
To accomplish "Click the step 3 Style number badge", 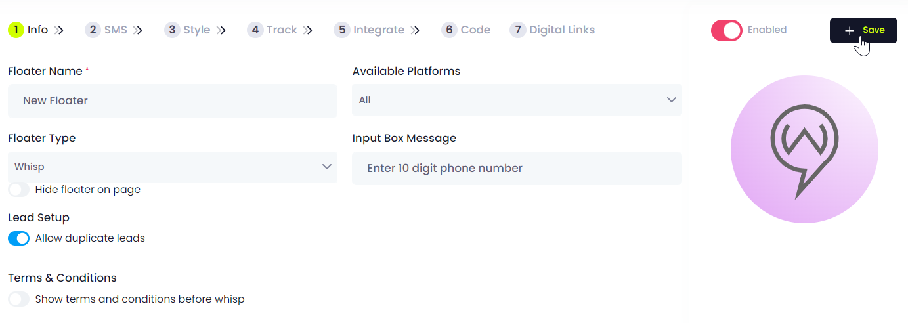I will 172,30.
